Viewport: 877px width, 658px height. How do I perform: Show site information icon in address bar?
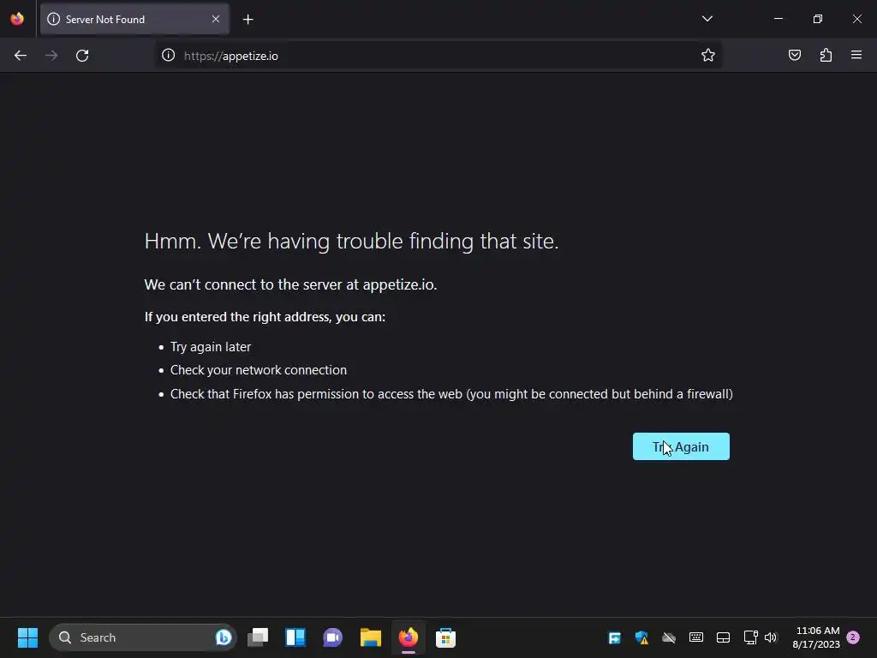[x=169, y=56]
